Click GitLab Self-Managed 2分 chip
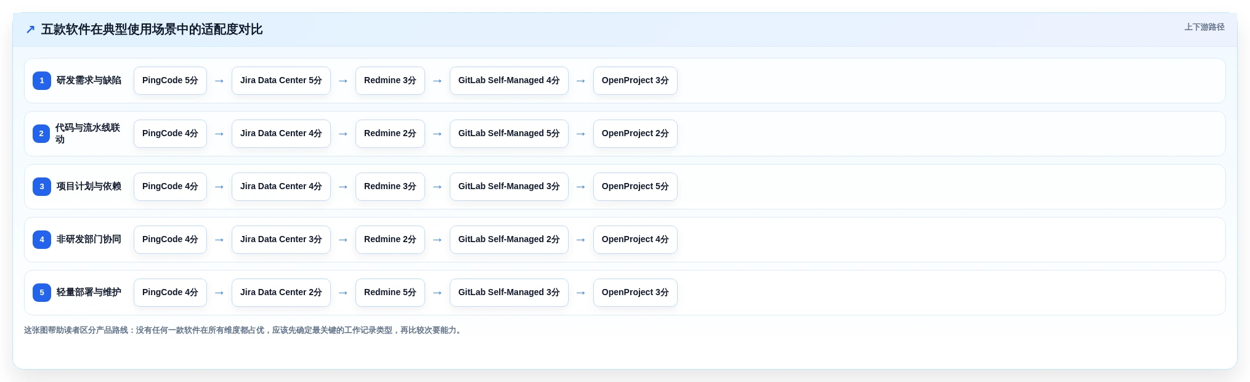Image resolution: width=1250 pixels, height=382 pixels. [509, 240]
